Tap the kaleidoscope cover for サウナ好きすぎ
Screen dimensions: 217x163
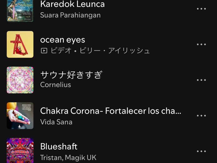[20, 80]
